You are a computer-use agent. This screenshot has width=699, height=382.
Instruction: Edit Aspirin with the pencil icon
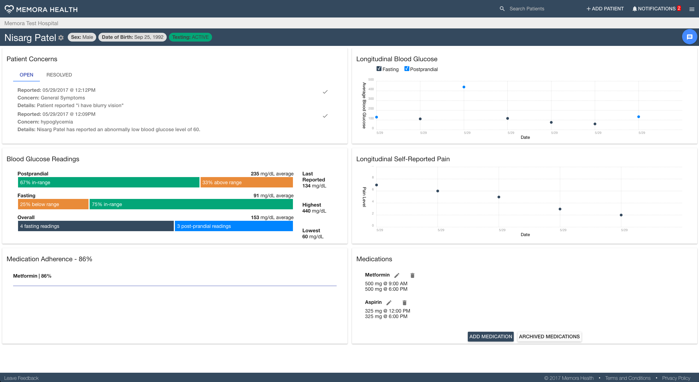tap(389, 303)
